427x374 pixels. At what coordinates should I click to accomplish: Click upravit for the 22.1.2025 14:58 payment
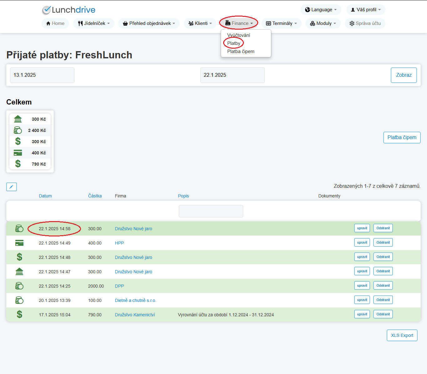pyautogui.click(x=362, y=228)
